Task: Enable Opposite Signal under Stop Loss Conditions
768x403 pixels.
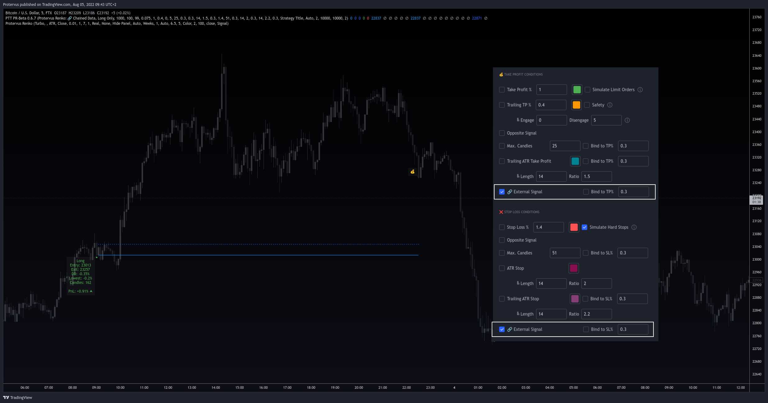Action: pyautogui.click(x=502, y=240)
